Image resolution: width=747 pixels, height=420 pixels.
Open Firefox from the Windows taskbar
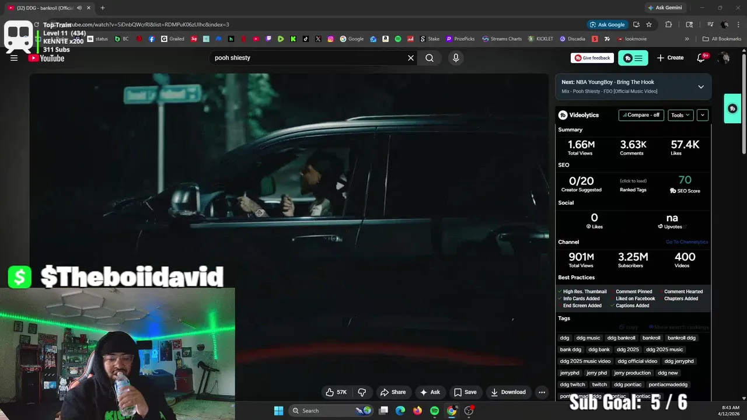click(x=417, y=411)
